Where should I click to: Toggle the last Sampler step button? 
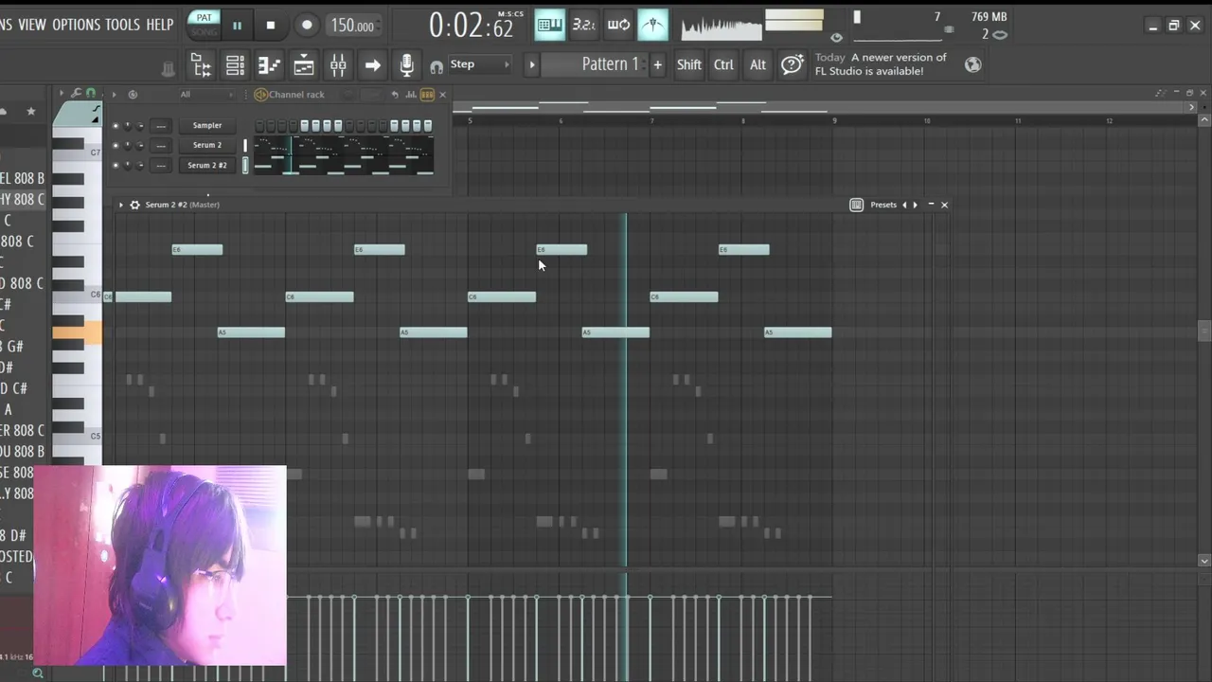tap(428, 126)
